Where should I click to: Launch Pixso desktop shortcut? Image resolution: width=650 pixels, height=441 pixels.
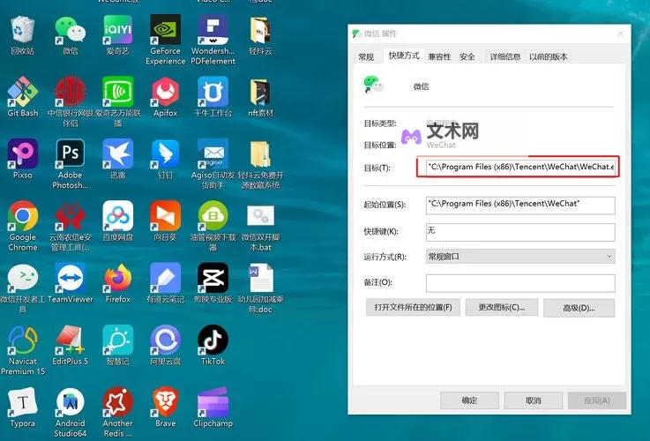tap(22, 153)
